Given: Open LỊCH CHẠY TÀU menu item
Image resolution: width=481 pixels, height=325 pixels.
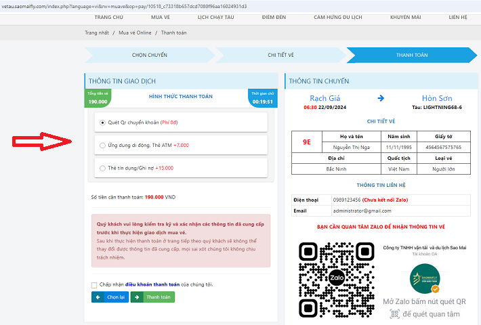Looking at the screenshot, I should point(215,18).
